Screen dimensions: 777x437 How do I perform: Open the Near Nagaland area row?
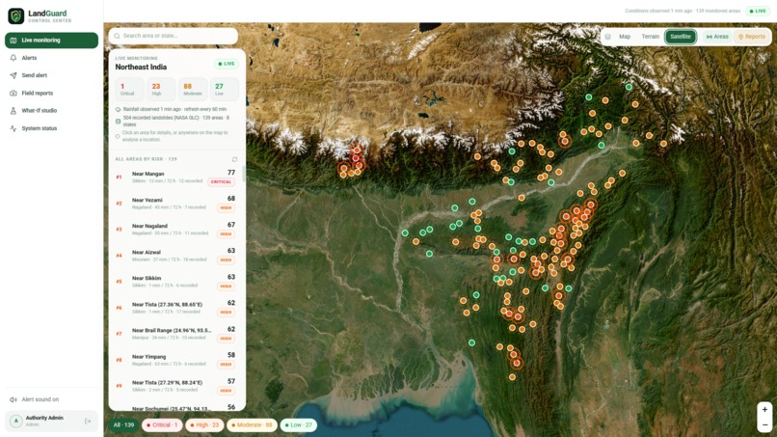tap(175, 230)
